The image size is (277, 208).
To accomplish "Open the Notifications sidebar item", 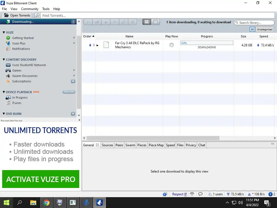I will coord(21,49).
